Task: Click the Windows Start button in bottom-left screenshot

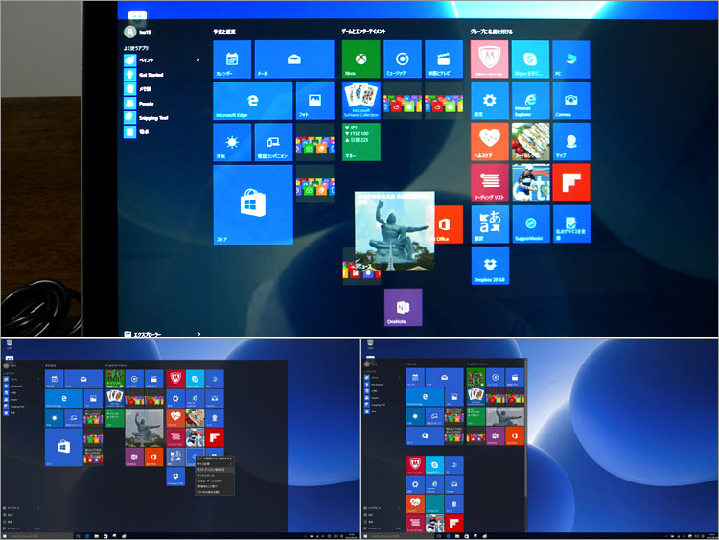Action: click(5, 536)
